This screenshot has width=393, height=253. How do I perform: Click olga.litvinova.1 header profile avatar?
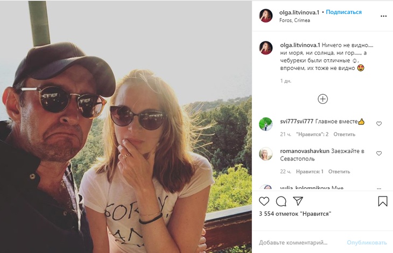click(266, 16)
